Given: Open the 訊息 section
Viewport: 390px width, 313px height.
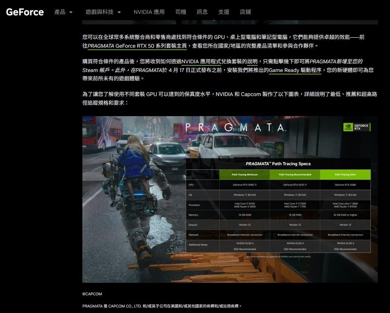Looking at the screenshot, I should 202,12.
